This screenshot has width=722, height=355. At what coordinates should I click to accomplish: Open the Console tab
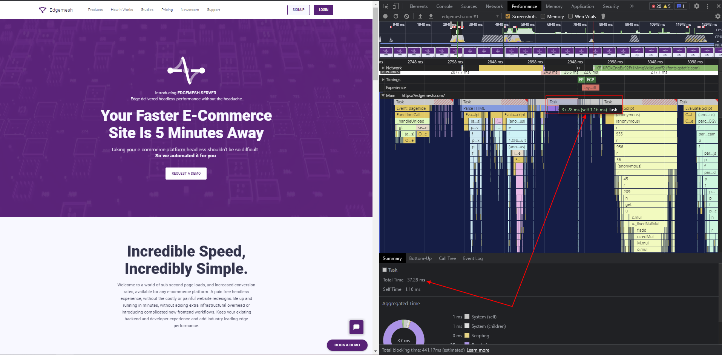444,6
